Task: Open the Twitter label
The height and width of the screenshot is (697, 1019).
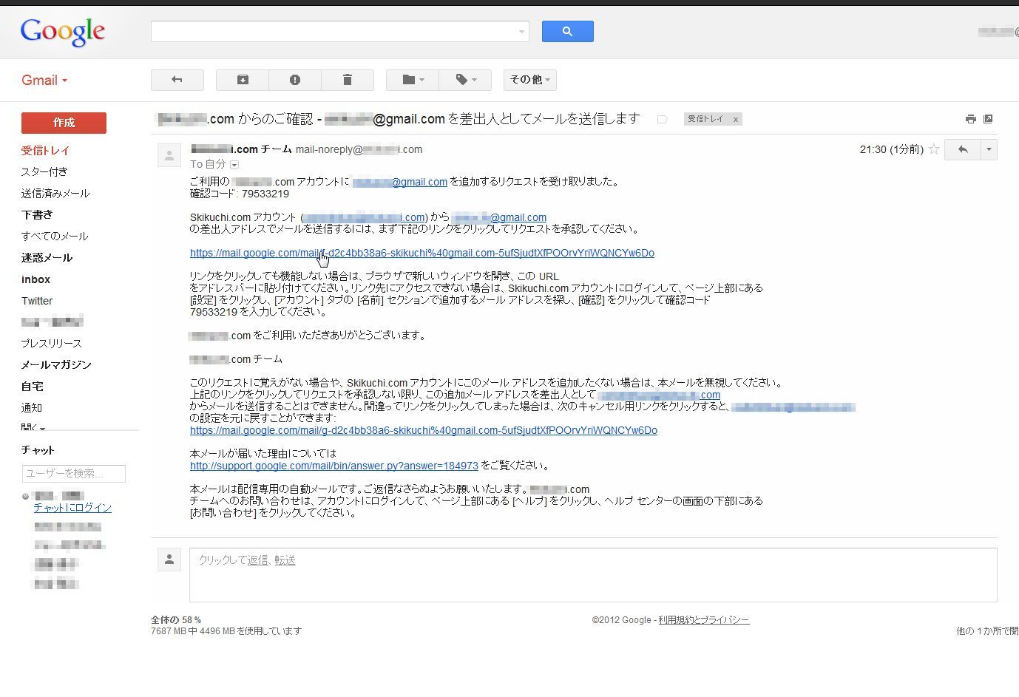Action: (x=37, y=301)
